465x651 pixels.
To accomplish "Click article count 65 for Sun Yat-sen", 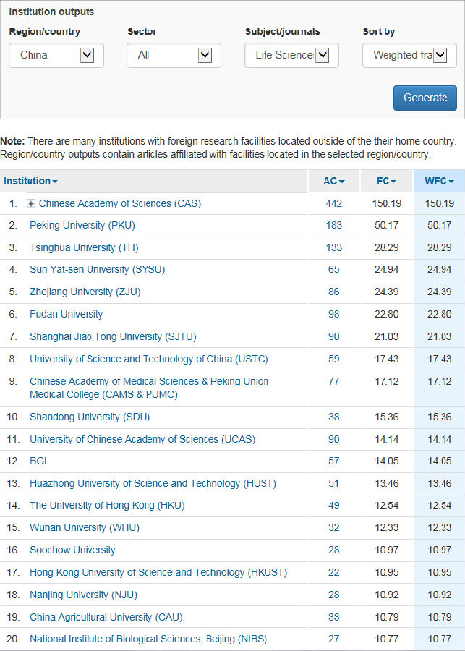I will (334, 270).
